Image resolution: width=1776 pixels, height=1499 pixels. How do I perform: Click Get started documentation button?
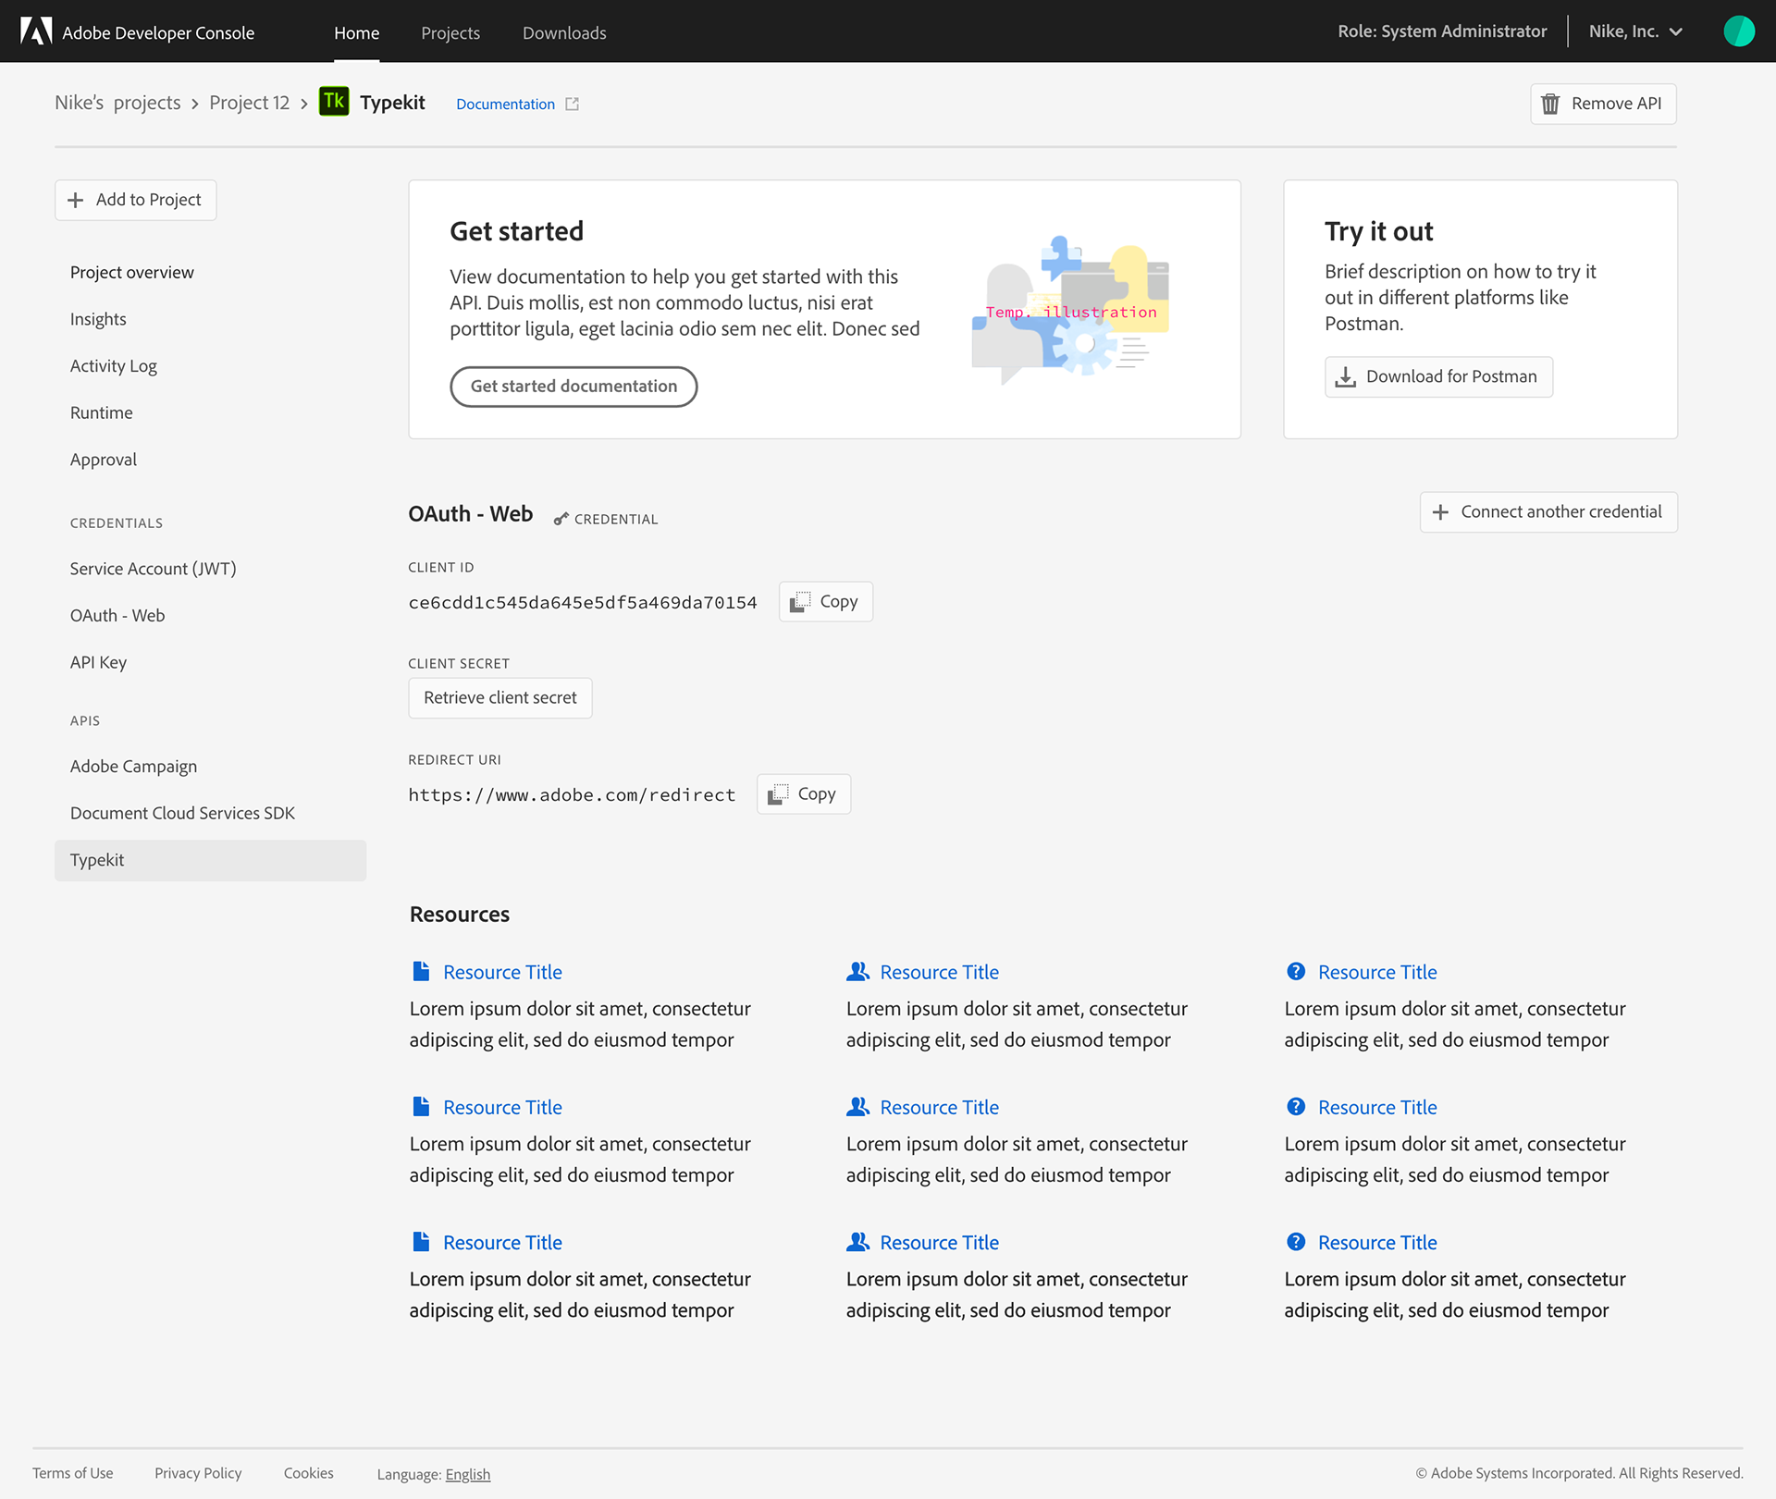point(573,387)
